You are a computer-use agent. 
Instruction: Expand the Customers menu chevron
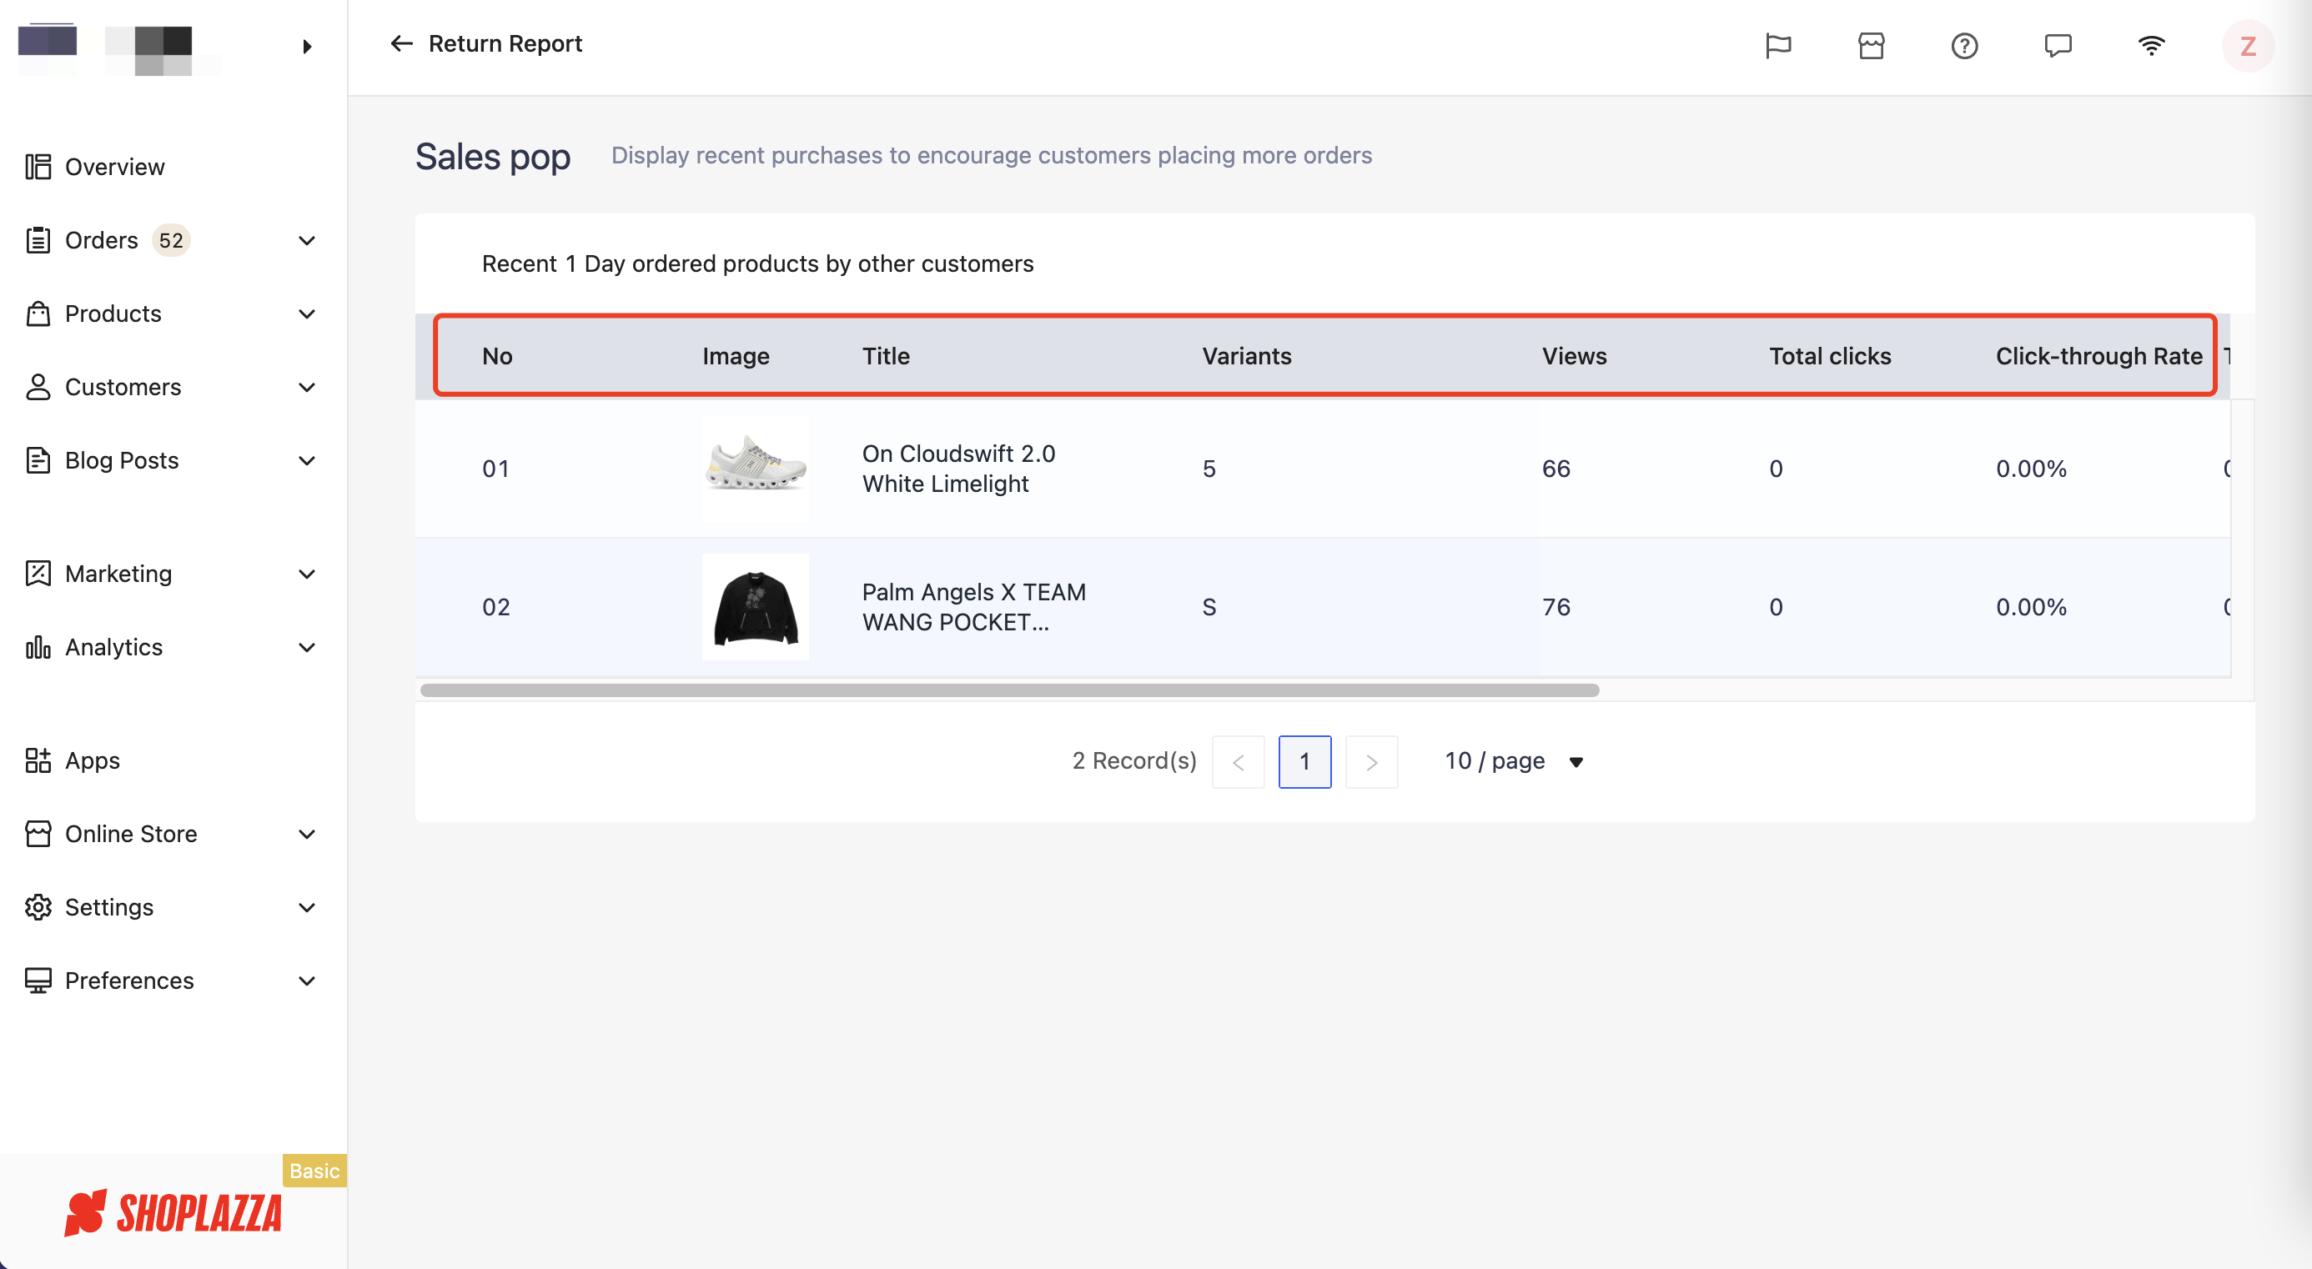tap(307, 387)
